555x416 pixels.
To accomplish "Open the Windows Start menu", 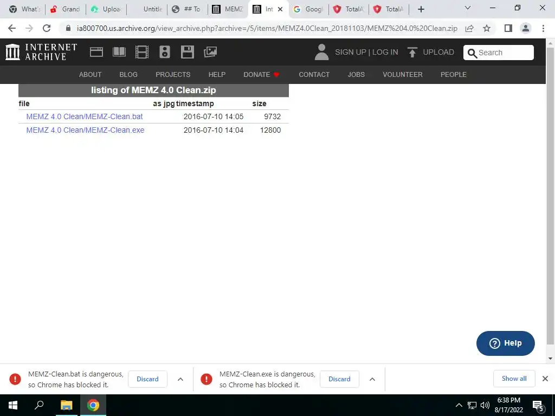I will tap(13, 405).
